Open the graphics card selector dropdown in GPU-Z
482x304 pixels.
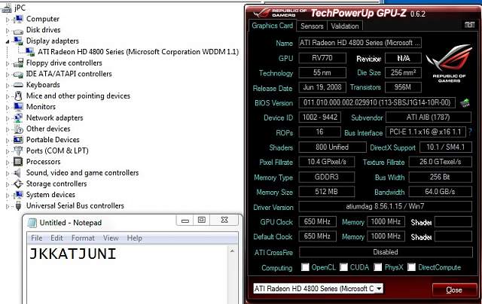pos(379,288)
